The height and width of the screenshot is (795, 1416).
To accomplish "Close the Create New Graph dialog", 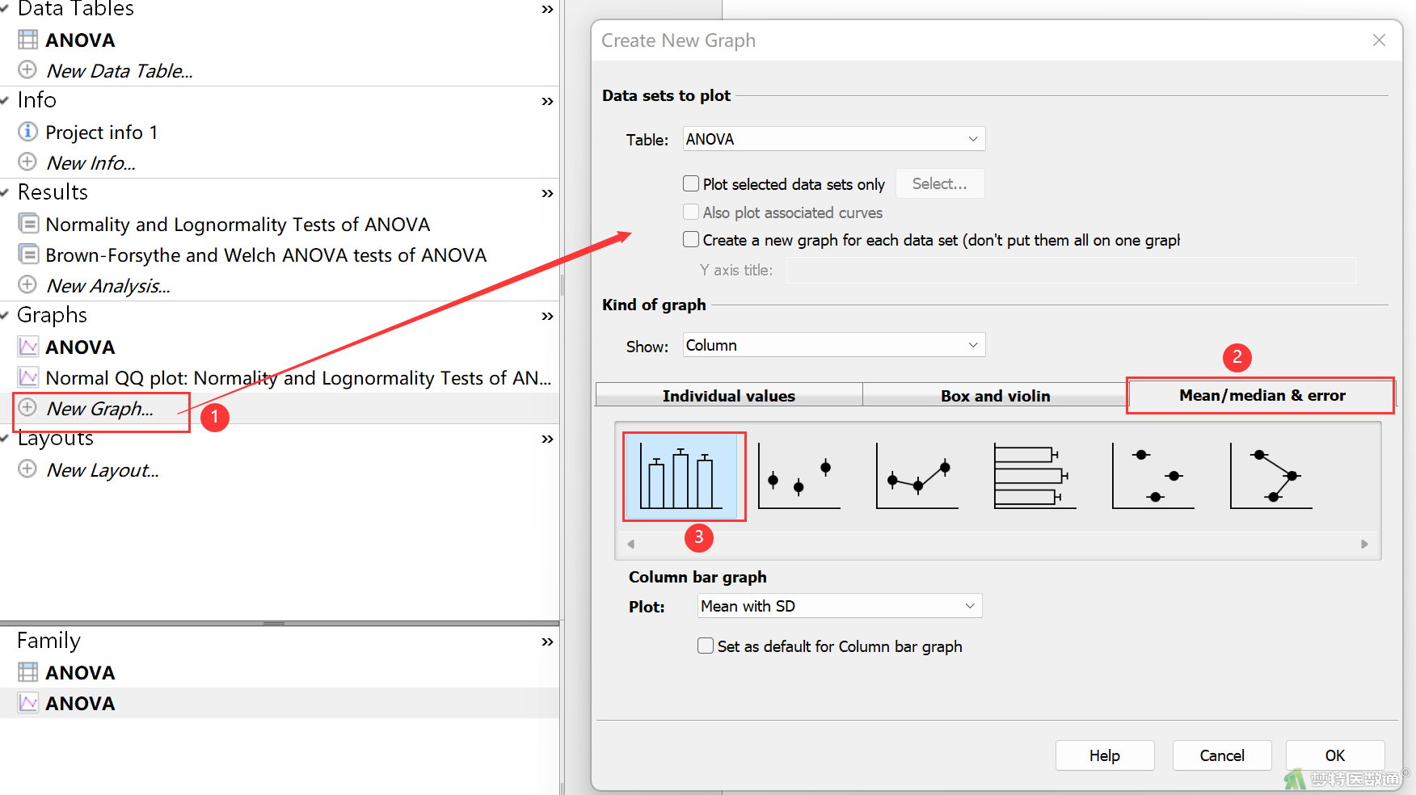I will click(x=1379, y=40).
